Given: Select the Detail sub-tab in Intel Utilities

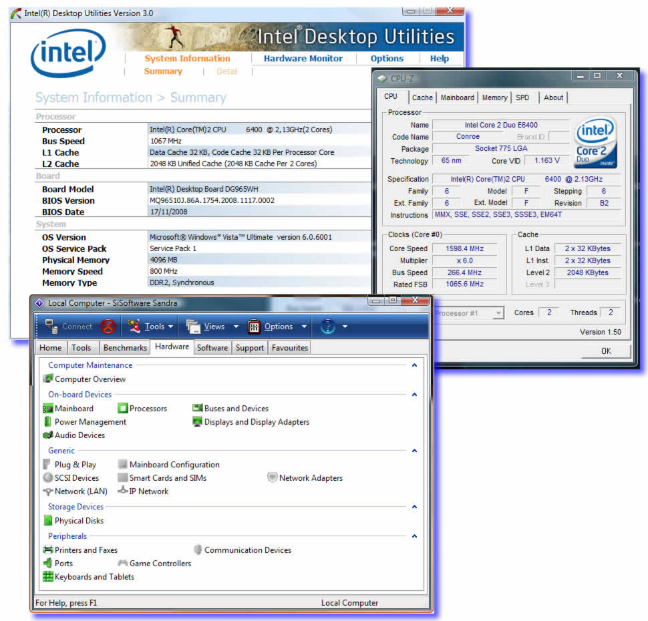Looking at the screenshot, I should point(227,71).
